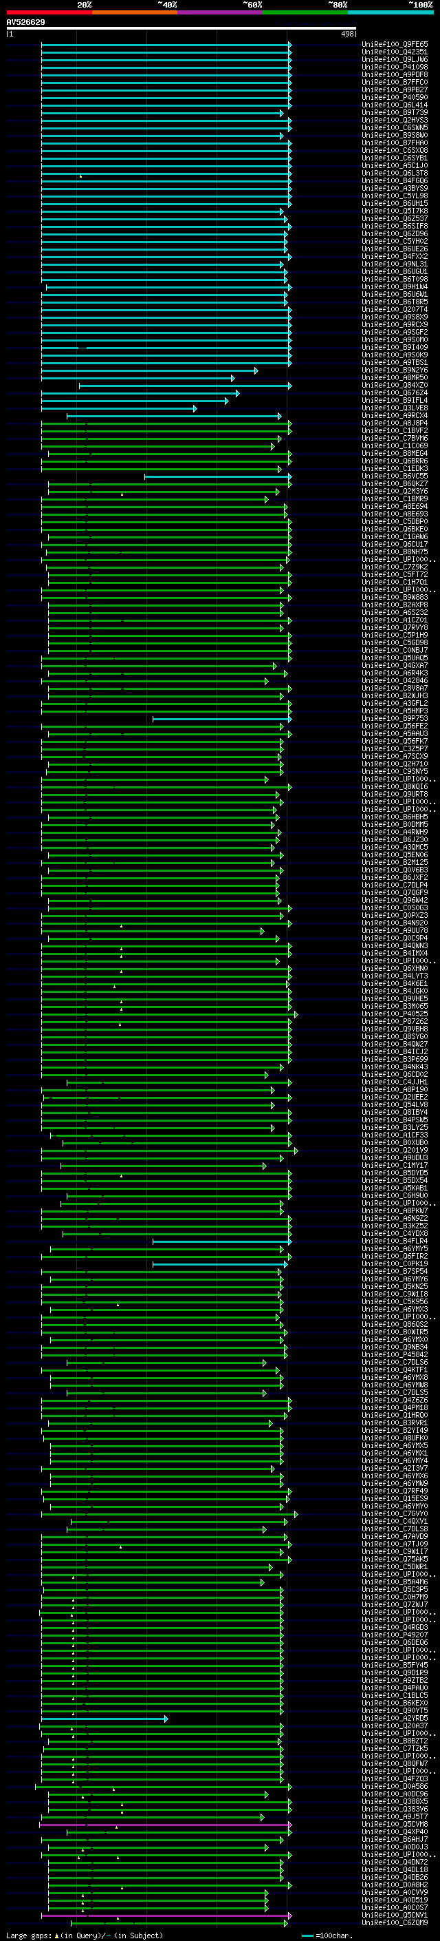Select subject label UniRef100_B7FFC0

click(395, 82)
